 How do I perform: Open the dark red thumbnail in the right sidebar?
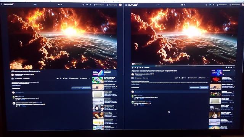tap(216, 80)
